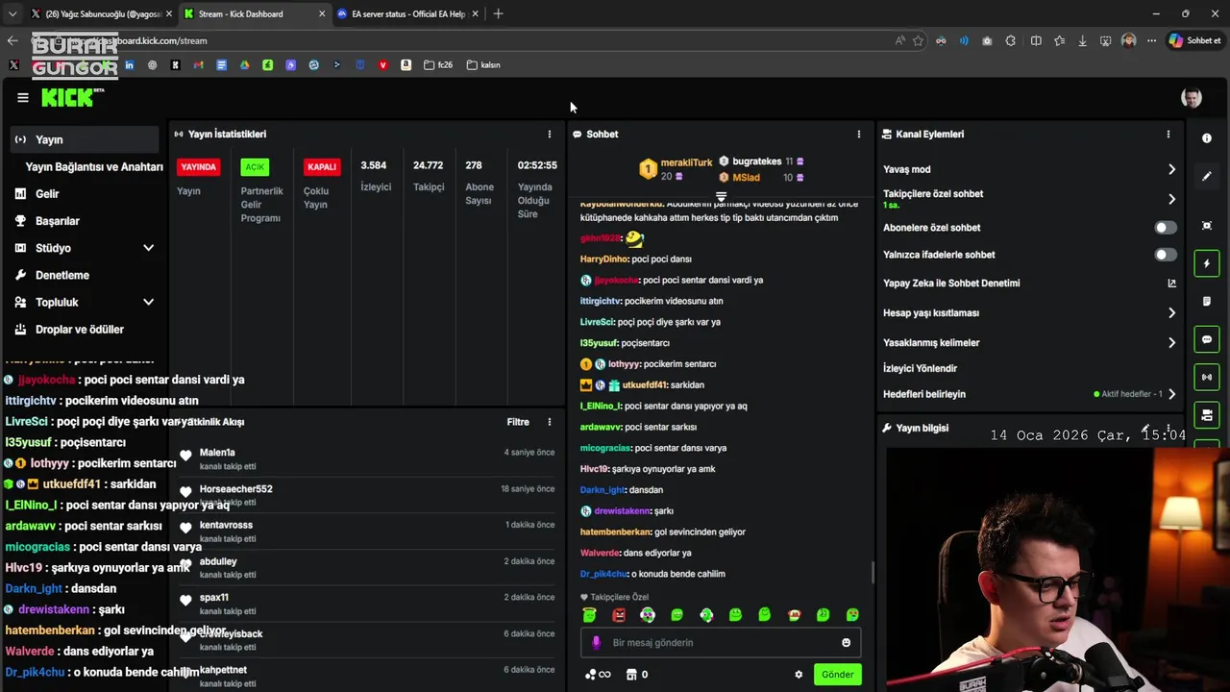Click the microphone icon in the message box

tap(596, 643)
